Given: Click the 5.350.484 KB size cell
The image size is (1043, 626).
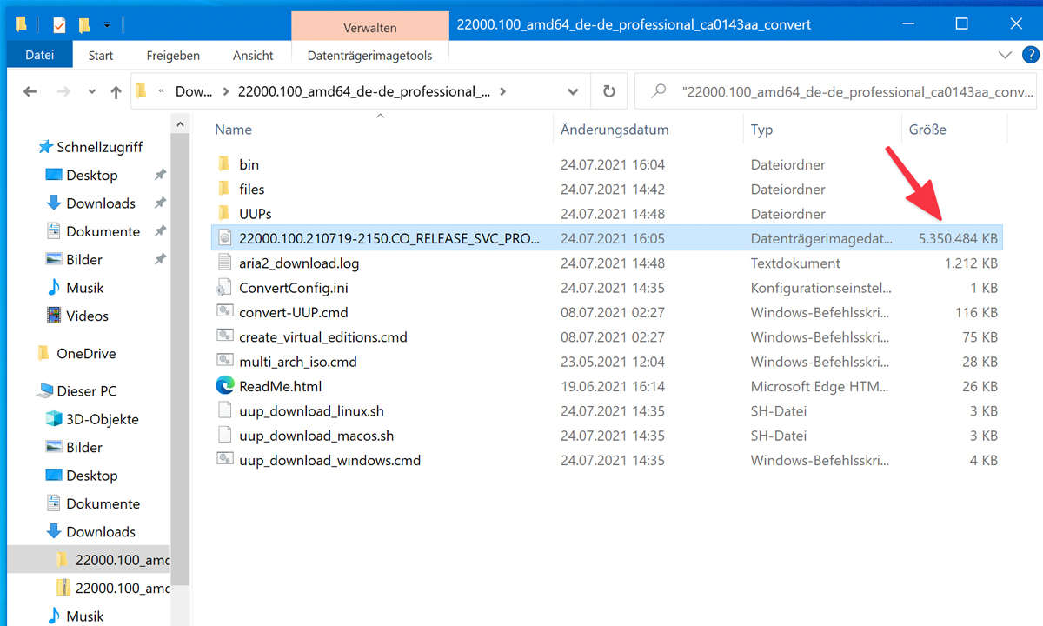Looking at the screenshot, I should [x=958, y=237].
